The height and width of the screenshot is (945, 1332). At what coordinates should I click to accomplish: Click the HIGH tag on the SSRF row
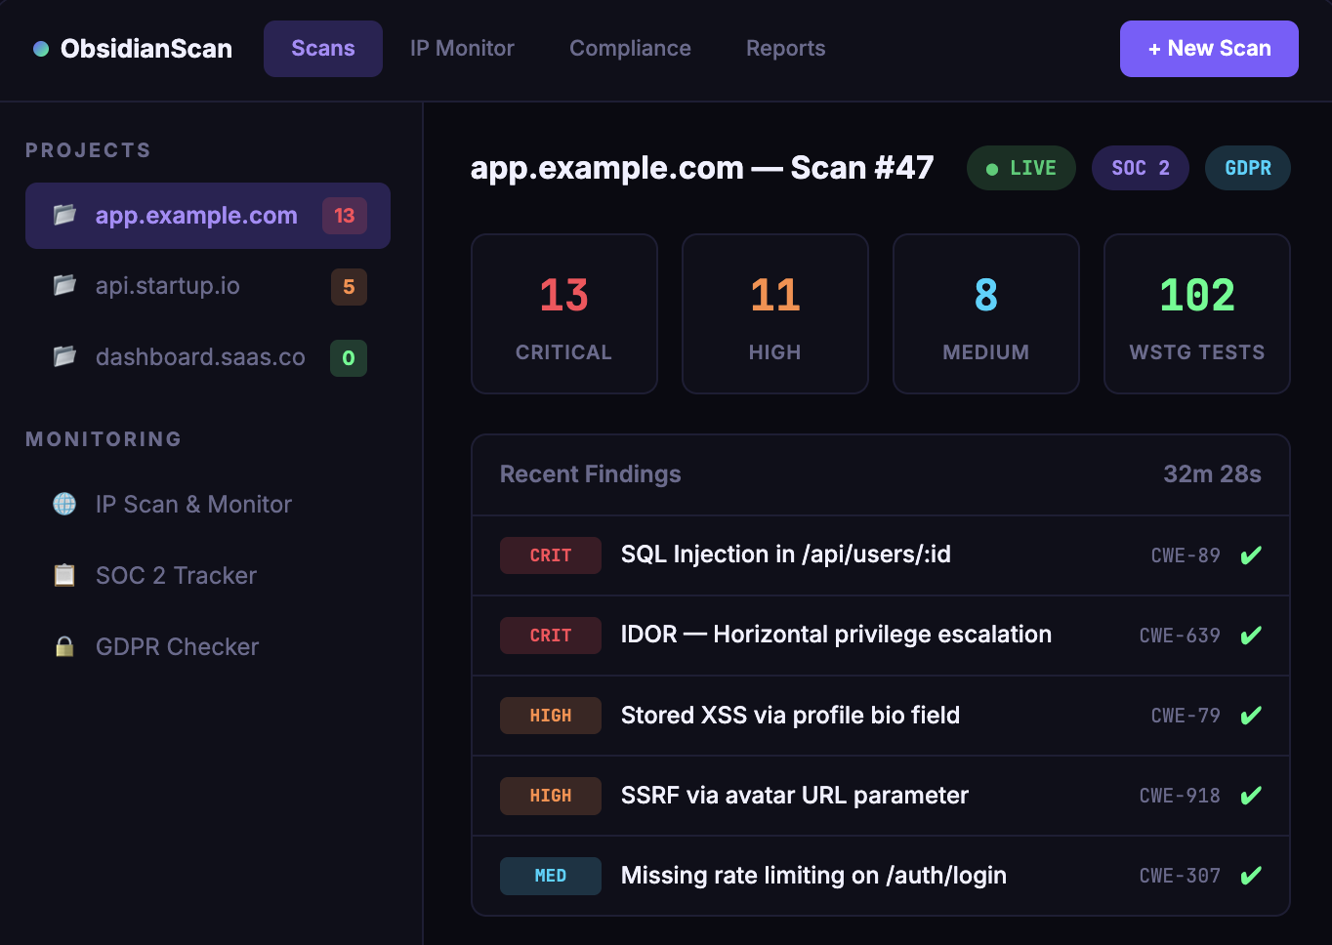click(x=551, y=796)
